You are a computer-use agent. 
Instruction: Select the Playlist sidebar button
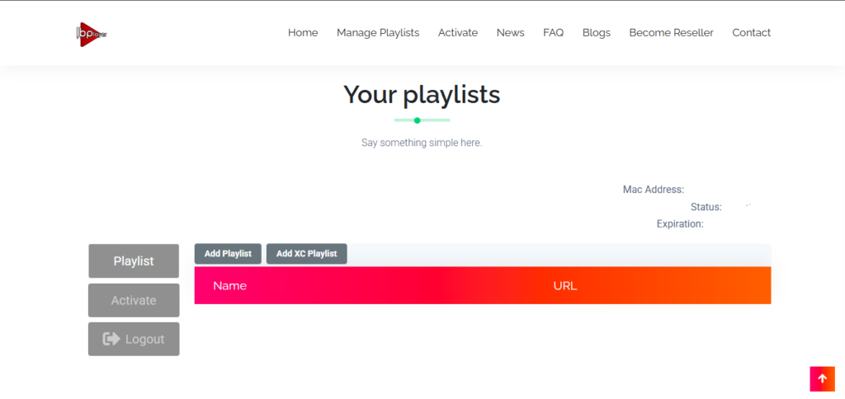(134, 261)
